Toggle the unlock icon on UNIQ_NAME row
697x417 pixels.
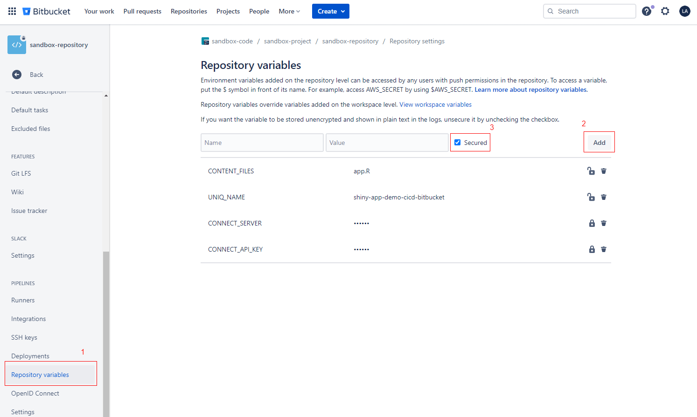point(591,197)
